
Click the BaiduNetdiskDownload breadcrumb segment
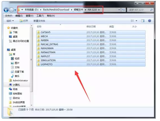click(x=56, y=9)
